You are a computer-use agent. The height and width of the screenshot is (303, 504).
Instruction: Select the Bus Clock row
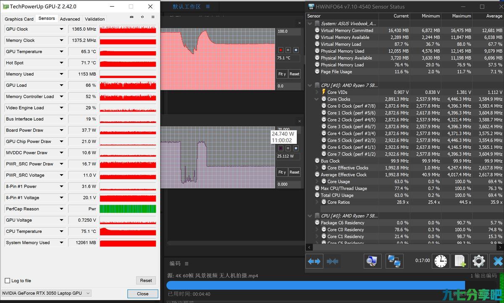(405, 161)
